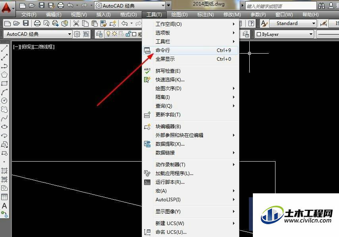The height and width of the screenshot is (237, 339).
Task: Click 拼写检查(E) menu entry
Action: (191, 71)
